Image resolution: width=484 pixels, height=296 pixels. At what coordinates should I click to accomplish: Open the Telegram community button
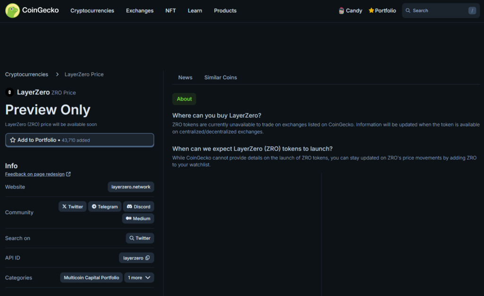[104, 207]
